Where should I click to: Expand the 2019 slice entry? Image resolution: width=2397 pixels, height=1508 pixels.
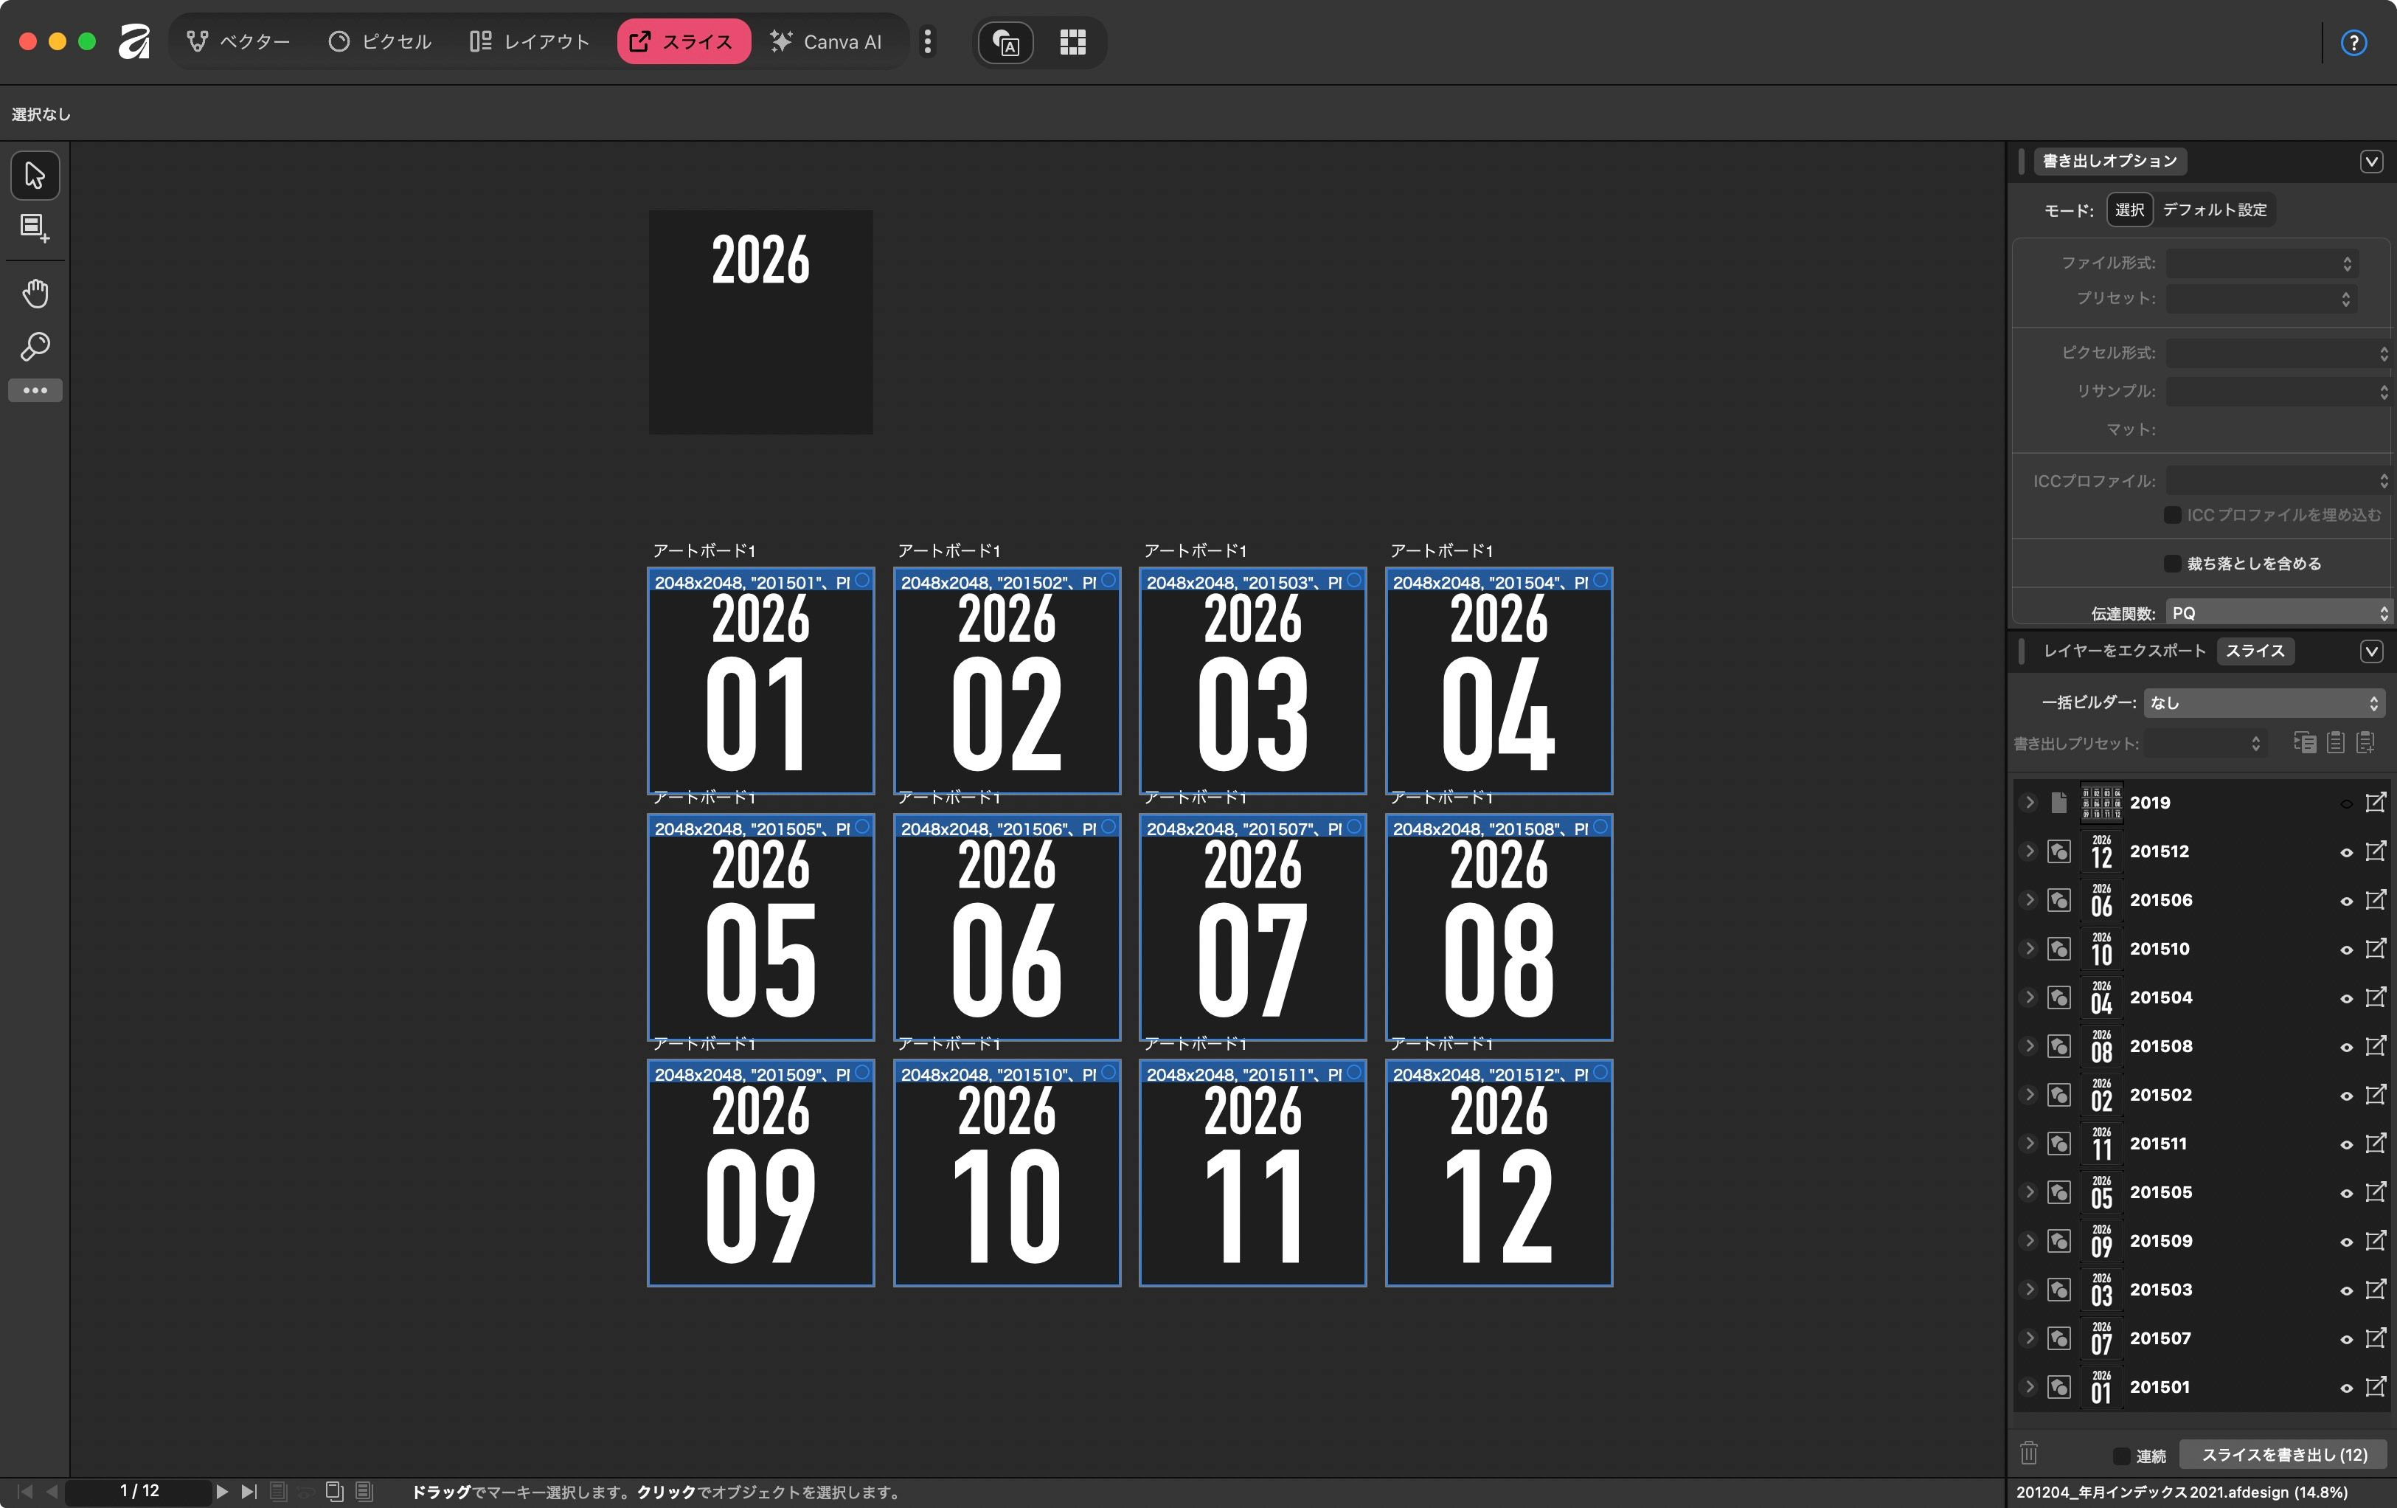[2029, 803]
